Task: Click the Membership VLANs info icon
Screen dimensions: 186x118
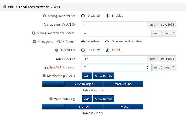Action: (x=44, y=76)
